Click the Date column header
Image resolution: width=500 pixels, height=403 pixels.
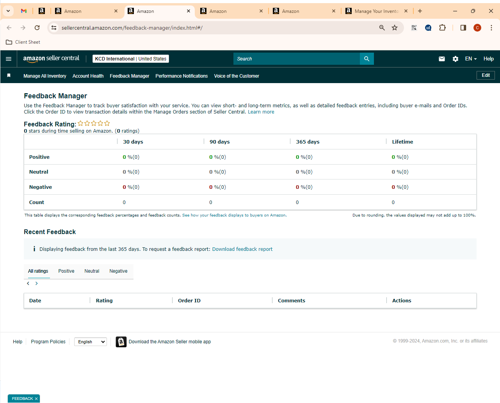(x=35, y=301)
